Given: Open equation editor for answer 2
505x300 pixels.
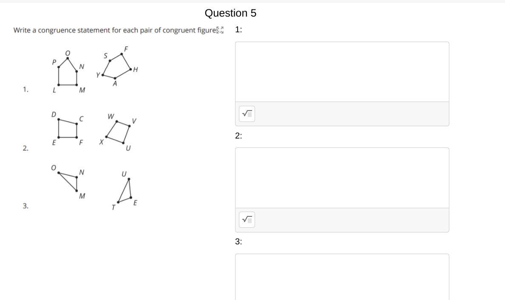Looking at the screenshot, I should 247,220.
